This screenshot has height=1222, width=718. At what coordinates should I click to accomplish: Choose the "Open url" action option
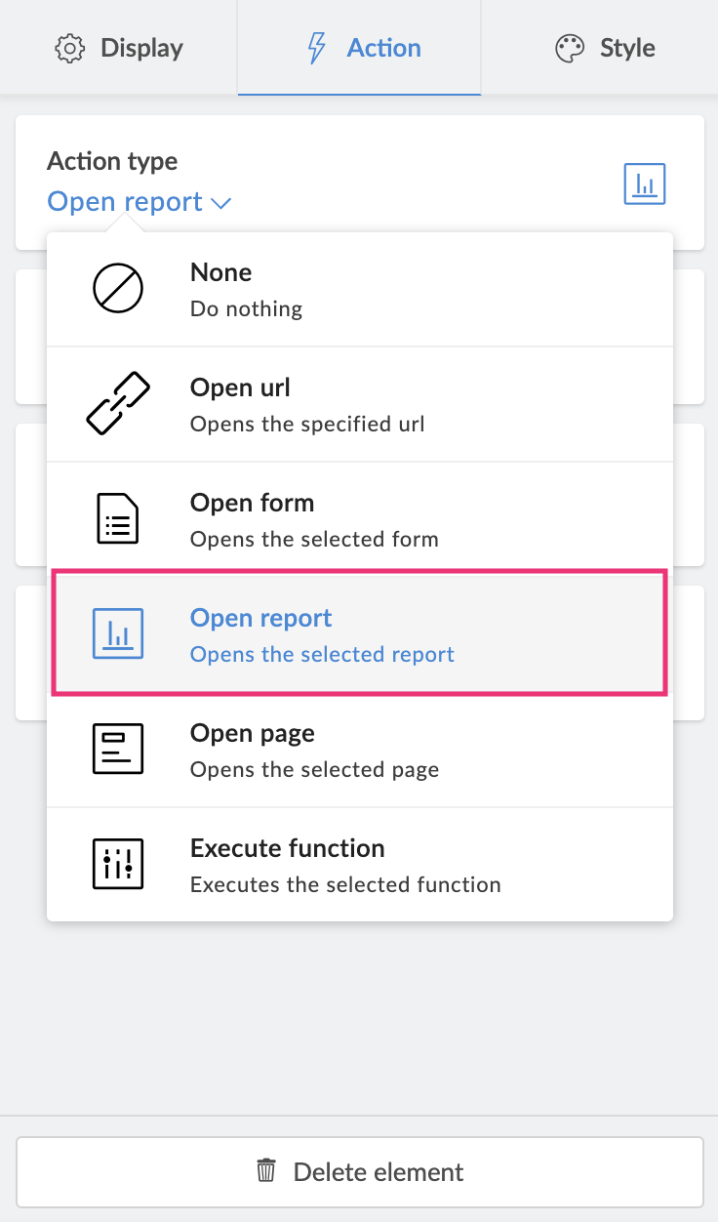pos(359,404)
